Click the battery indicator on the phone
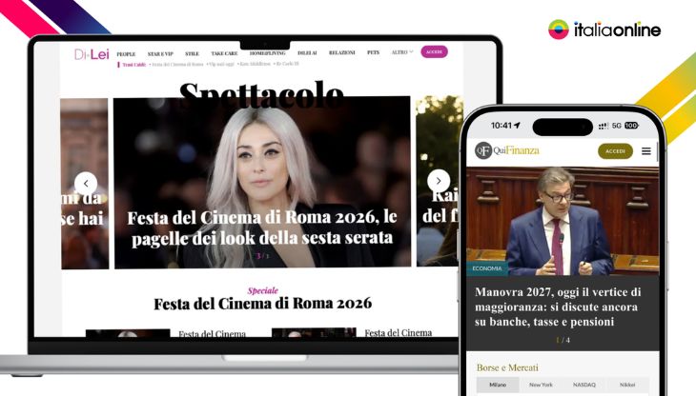Screen dimensions: 696x396 [x=631, y=126]
